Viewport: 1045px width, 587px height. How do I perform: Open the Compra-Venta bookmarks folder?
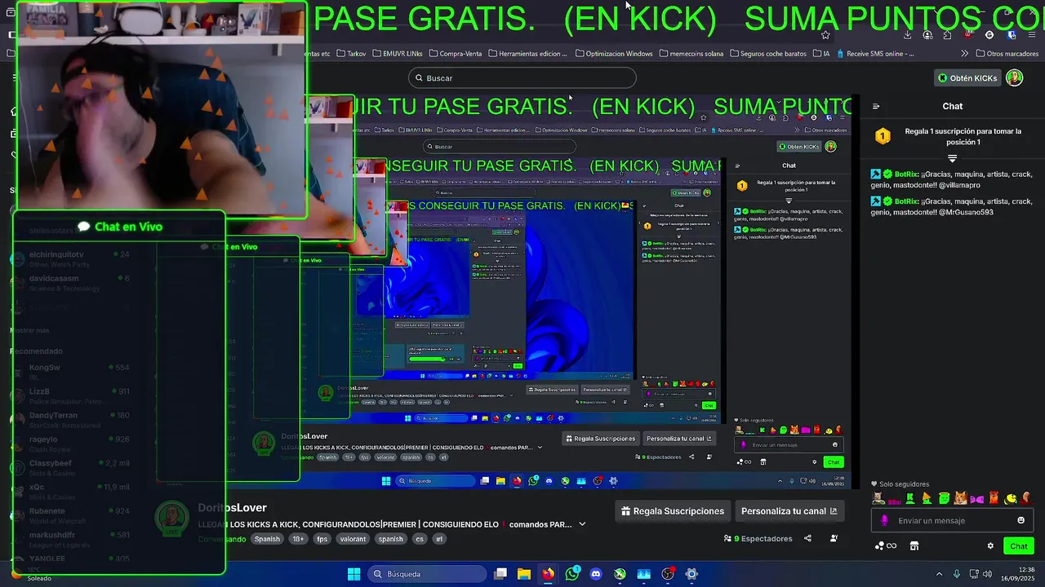click(x=455, y=54)
